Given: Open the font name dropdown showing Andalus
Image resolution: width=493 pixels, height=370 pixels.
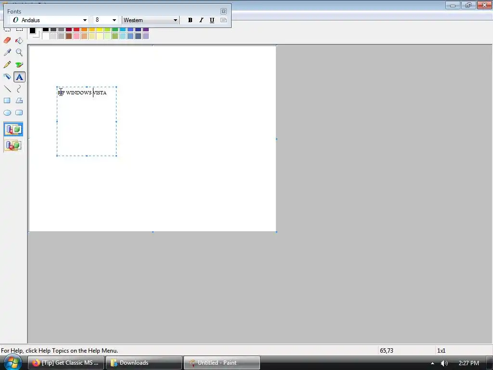Looking at the screenshot, I should click(85, 20).
